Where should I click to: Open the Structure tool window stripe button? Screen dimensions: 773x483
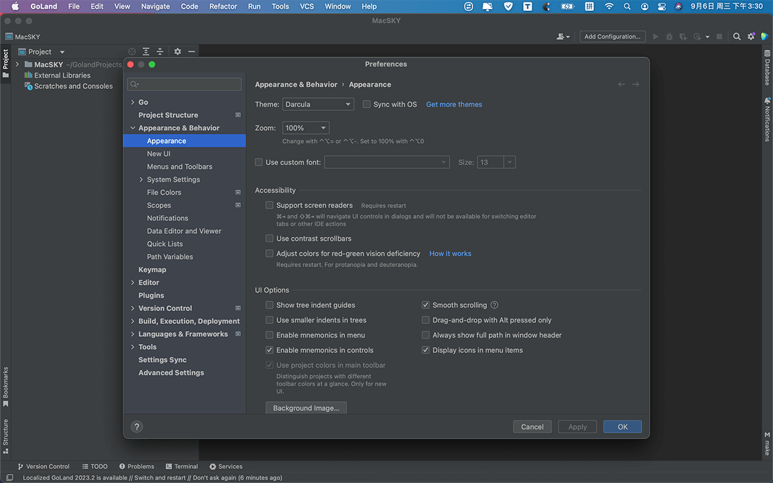[x=6, y=435]
